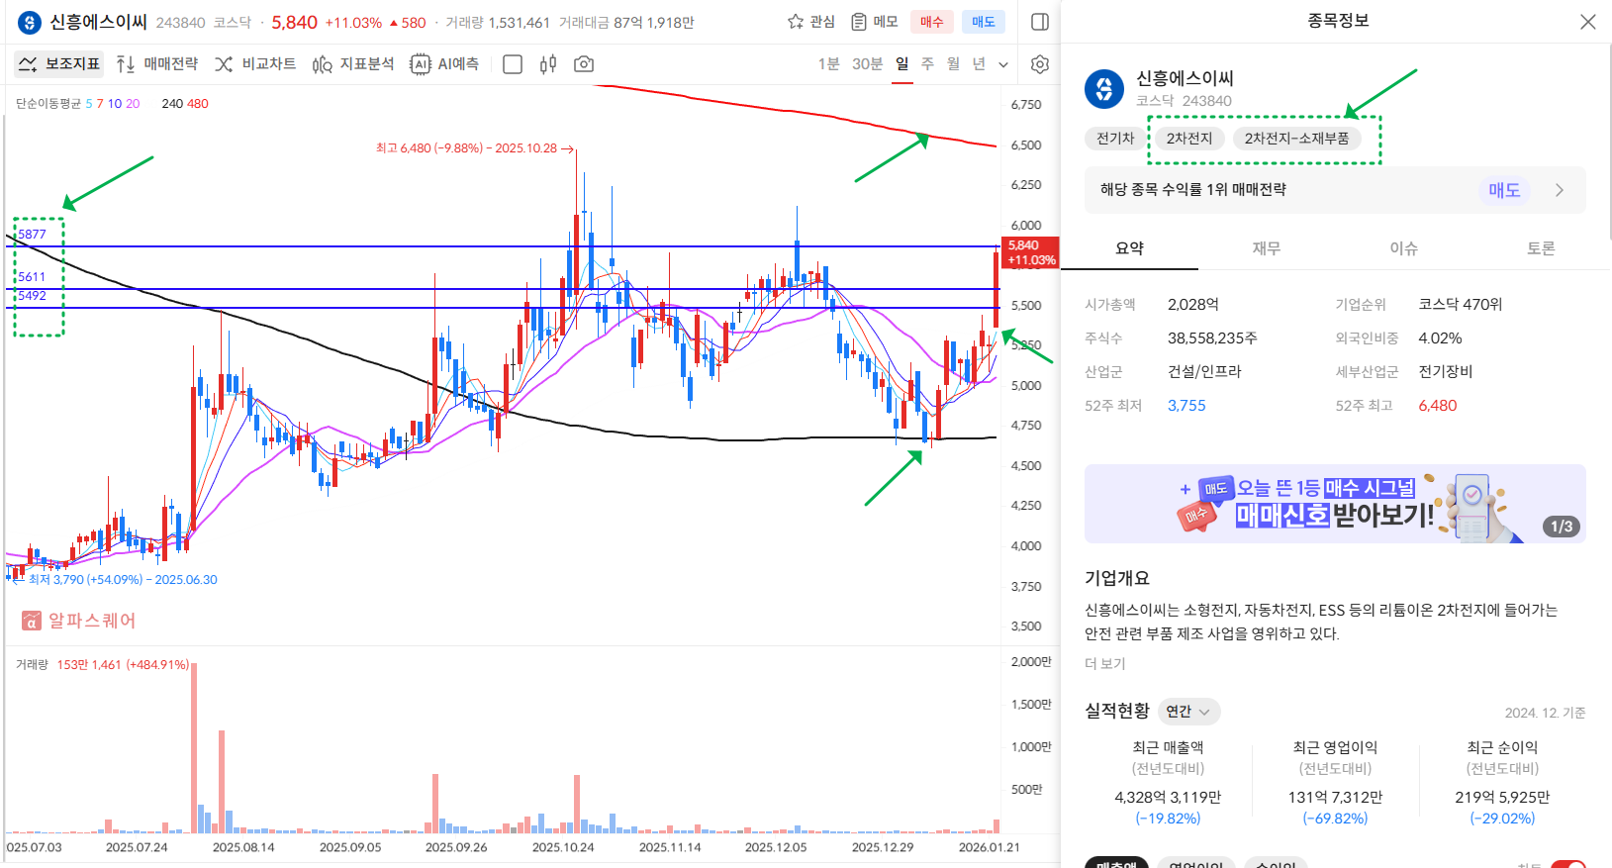Click the 최근 영업이익 value 131억 7,312만
This screenshot has width=1612, height=868.
tap(1335, 798)
